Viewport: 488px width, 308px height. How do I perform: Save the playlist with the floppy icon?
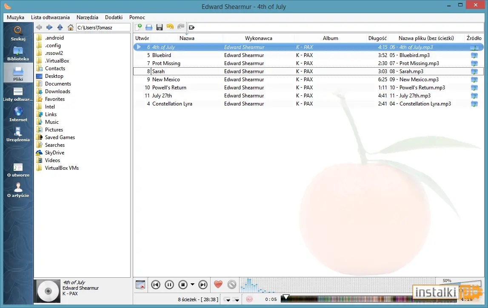160,27
